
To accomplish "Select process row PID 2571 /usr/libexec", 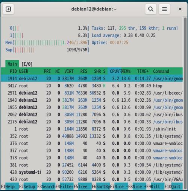I will pyautogui.click(x=92, y=93).
